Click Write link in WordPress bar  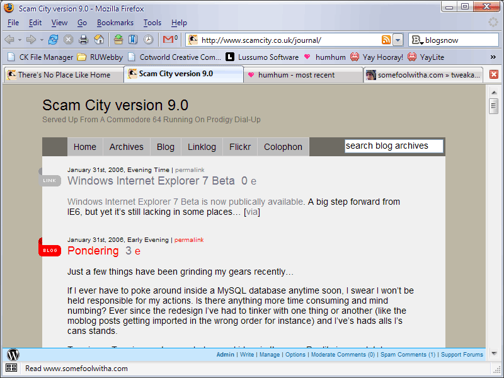point(247,355)
